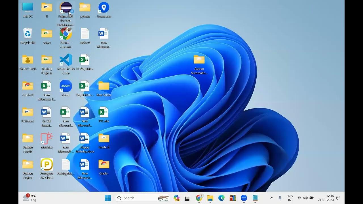The image size is (363, 204).
Task: Open Task View from the taskbar
Action: (x=187, y=198)
